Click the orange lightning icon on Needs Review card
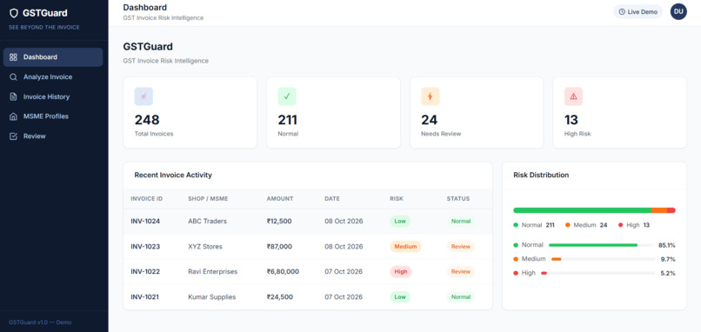The image size is (701, 332). tap(430, 96)
